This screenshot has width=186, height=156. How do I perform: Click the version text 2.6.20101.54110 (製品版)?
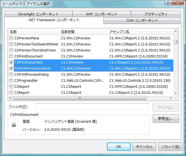pyautogui.click(x=64, y=129)
